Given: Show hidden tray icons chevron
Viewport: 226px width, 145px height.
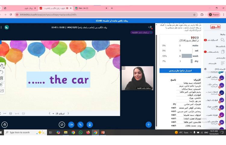Looking at the screenshot, I should tap(191, 132).
